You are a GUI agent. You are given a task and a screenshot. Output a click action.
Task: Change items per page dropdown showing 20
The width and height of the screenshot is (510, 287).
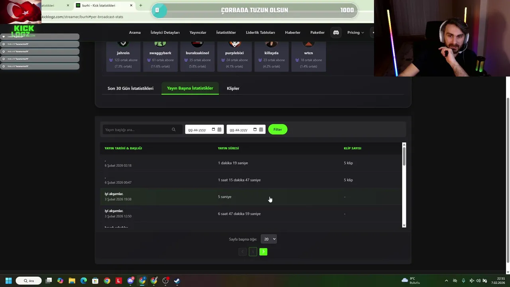(269, 239)
